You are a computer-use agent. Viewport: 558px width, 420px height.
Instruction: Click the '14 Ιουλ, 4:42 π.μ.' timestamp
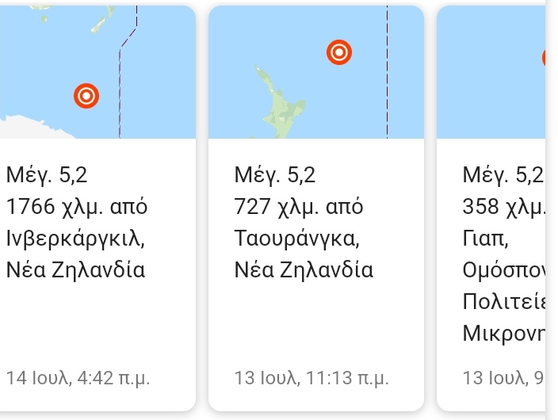click(78, 378)
